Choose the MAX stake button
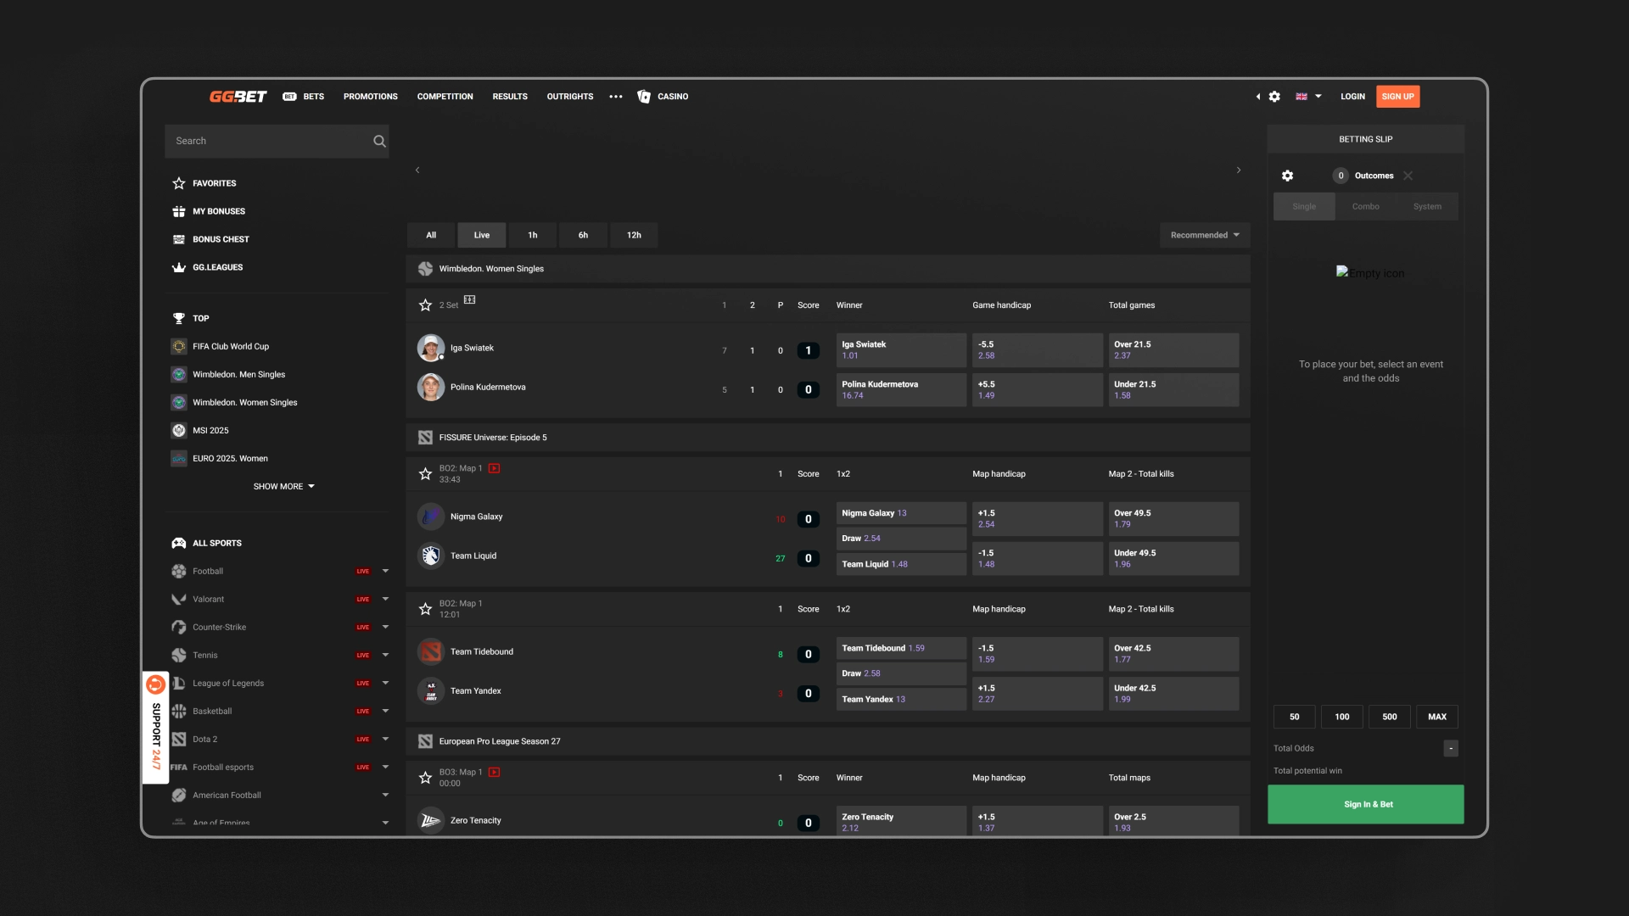The height and width of the screenshot is (916, 1629). (x=1437, y=717)
